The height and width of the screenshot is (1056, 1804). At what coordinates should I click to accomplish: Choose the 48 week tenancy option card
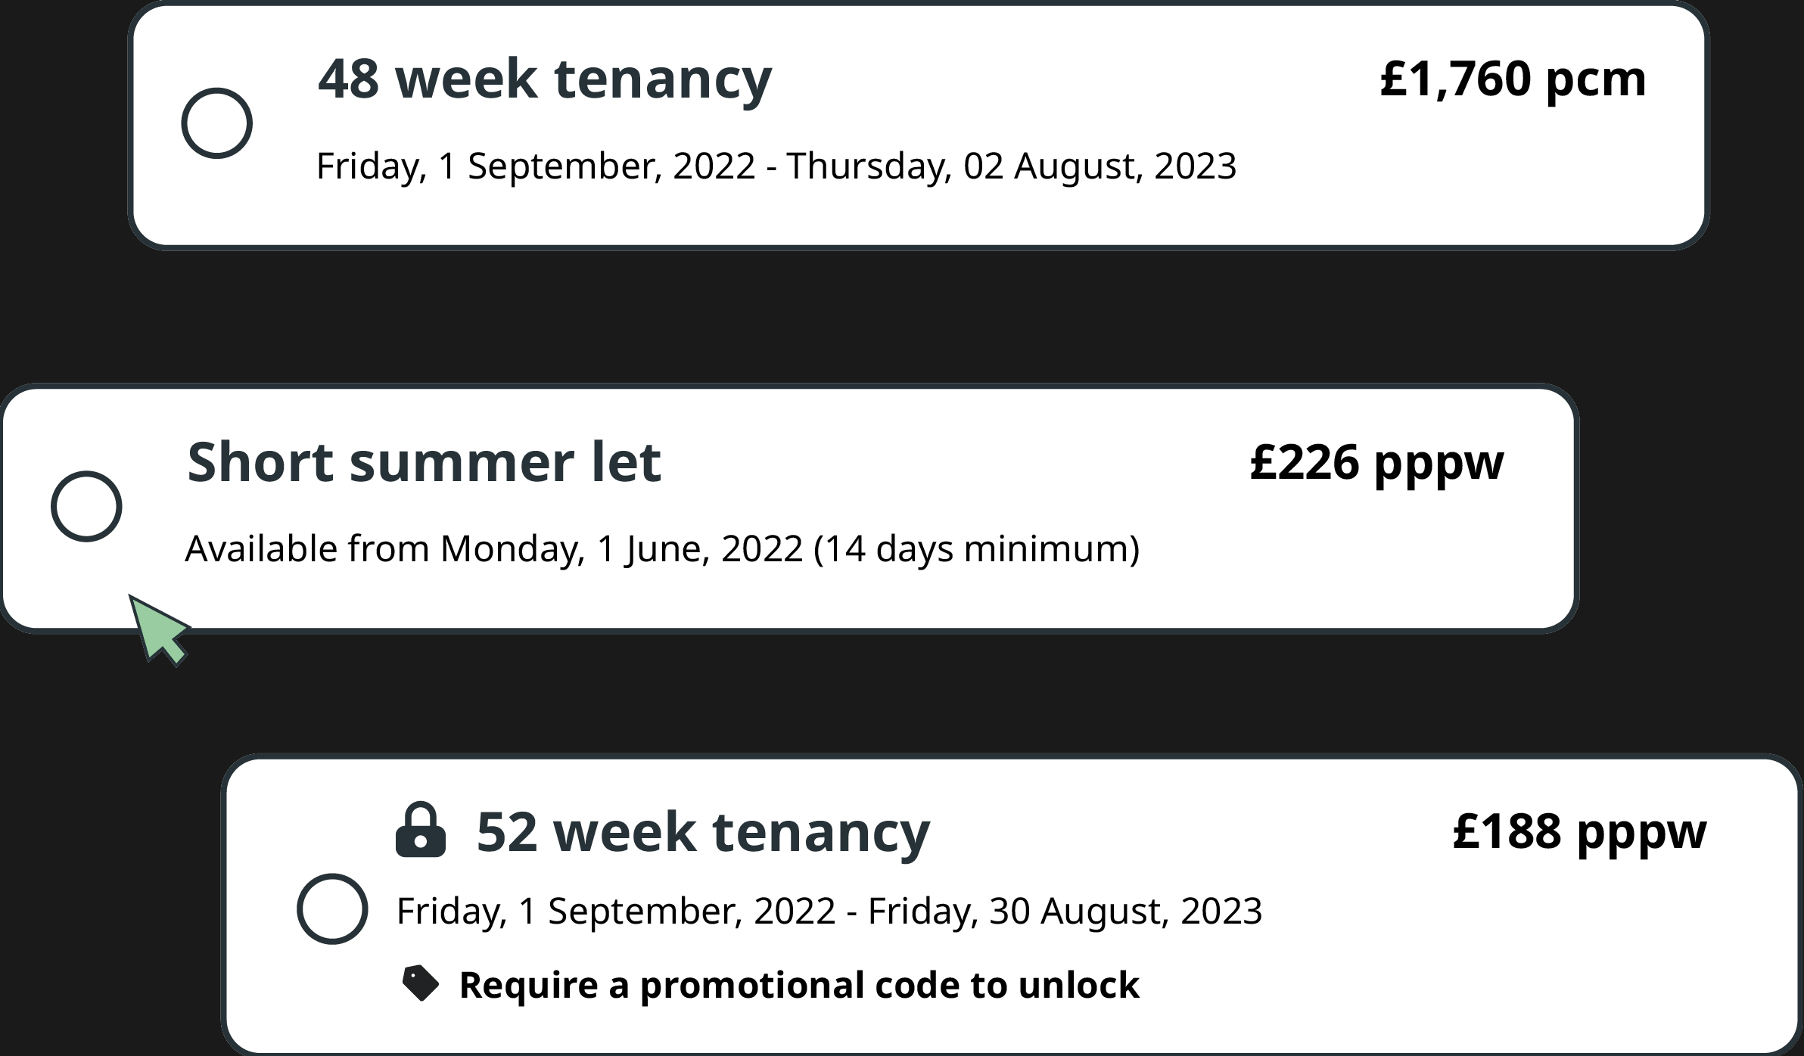click(x=919, y=125)
